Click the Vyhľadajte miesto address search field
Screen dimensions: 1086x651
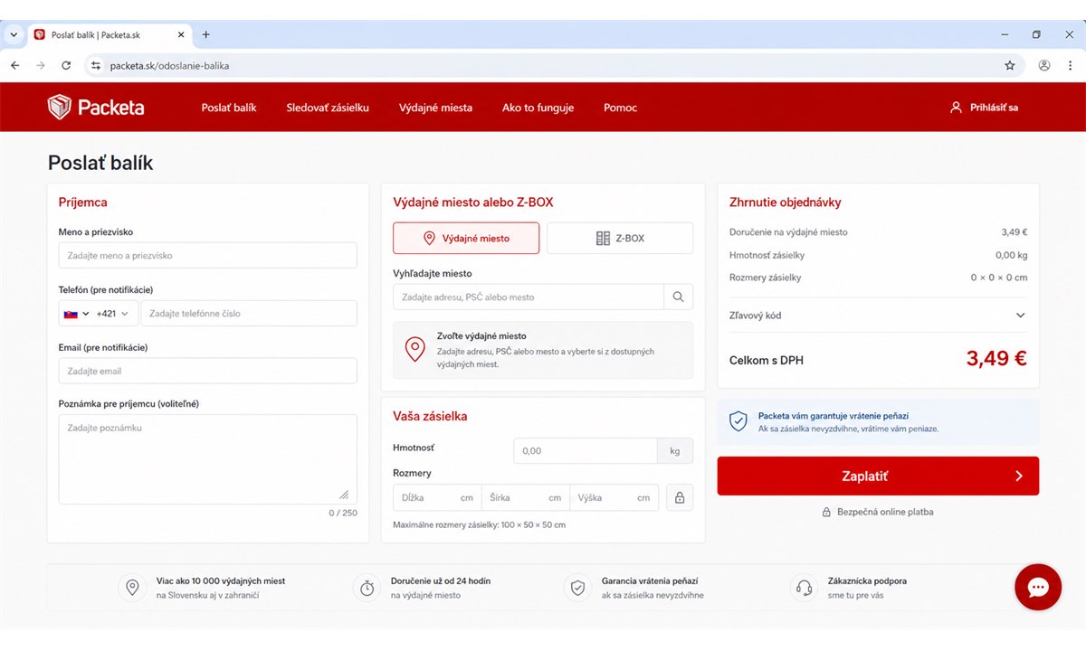point(529,297)
